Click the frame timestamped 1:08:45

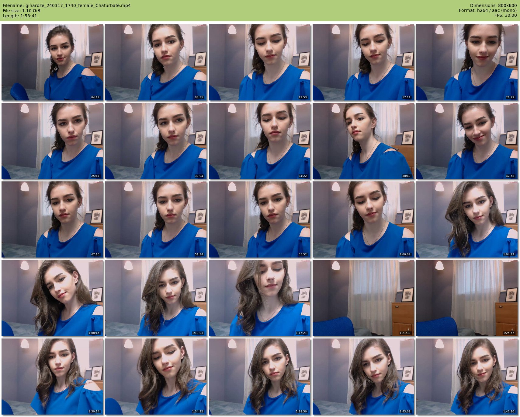[x=52, y=298]
